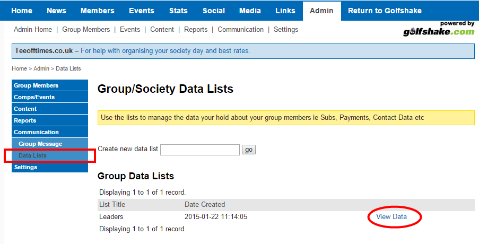Open Admin Home submenu link
This screenshot has width=479, height=244.
(33, 30)
